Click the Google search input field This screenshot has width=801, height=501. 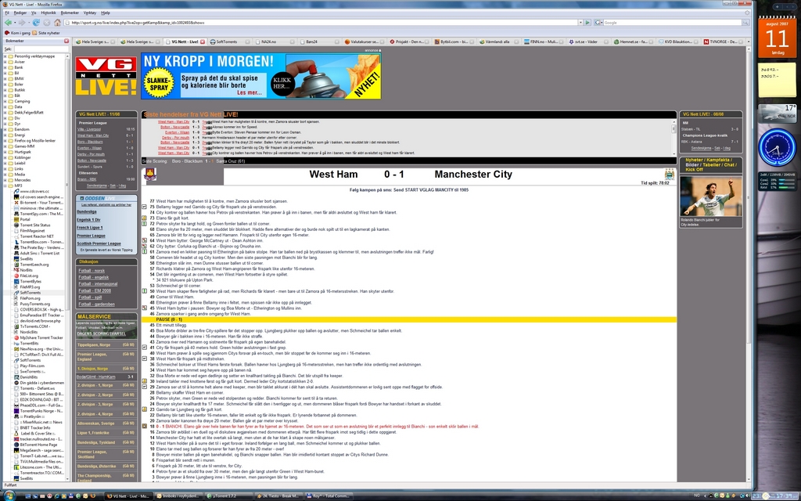click(673, 23)
